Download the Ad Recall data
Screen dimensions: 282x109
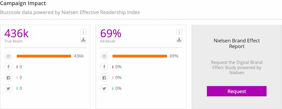[x=179, y=40]
